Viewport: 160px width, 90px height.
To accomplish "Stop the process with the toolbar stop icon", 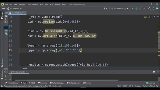I will point(144,8).
